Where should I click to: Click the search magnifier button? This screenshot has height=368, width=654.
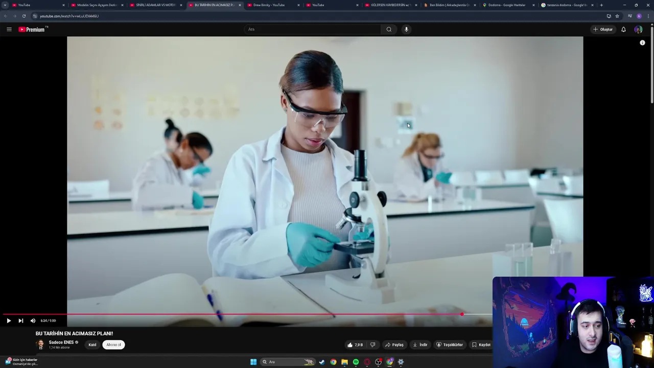[389, 29]
